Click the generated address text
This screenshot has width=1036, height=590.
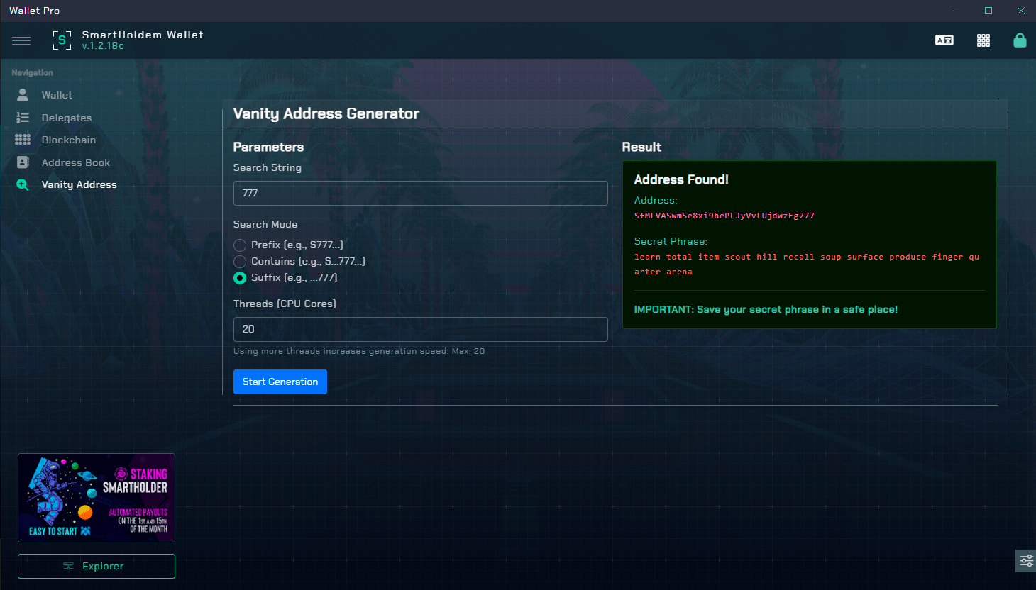point(724,216)
